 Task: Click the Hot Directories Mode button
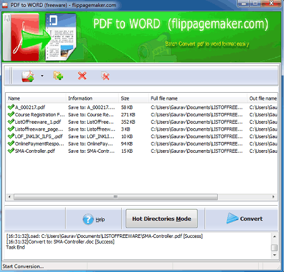162,218
